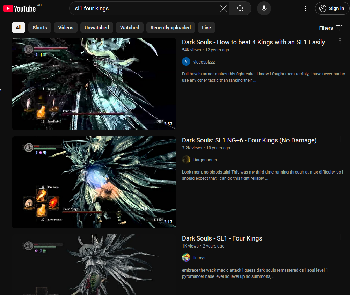The width and height of the screenshot is (350, 295).
Task: Click the 3:17 duration badge
Action: point(168,222)
